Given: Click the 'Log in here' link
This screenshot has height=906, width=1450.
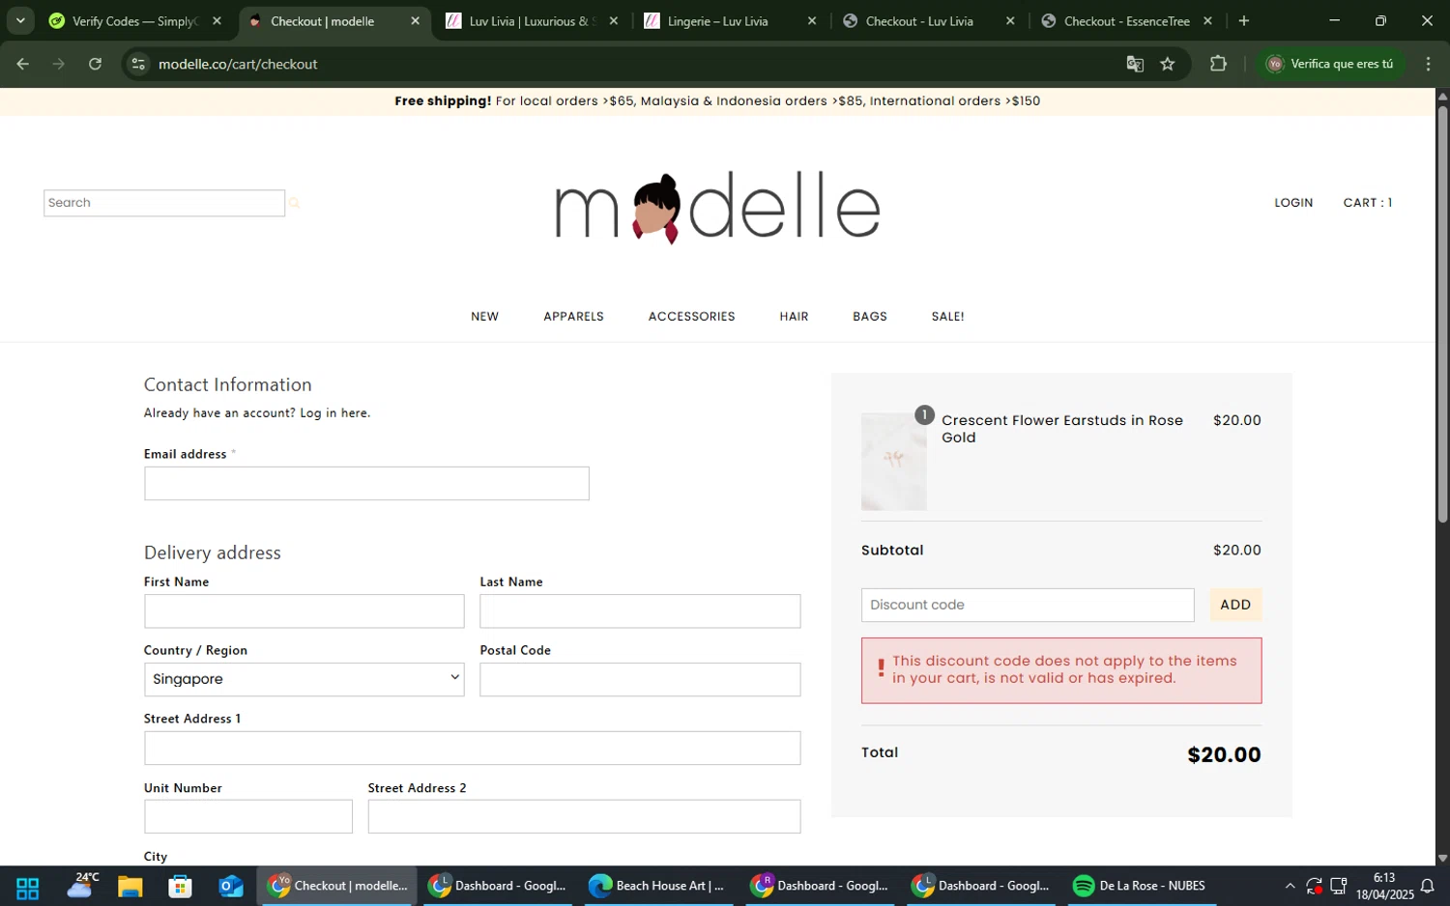Looking at the screenshot, I should coord(334,413).
